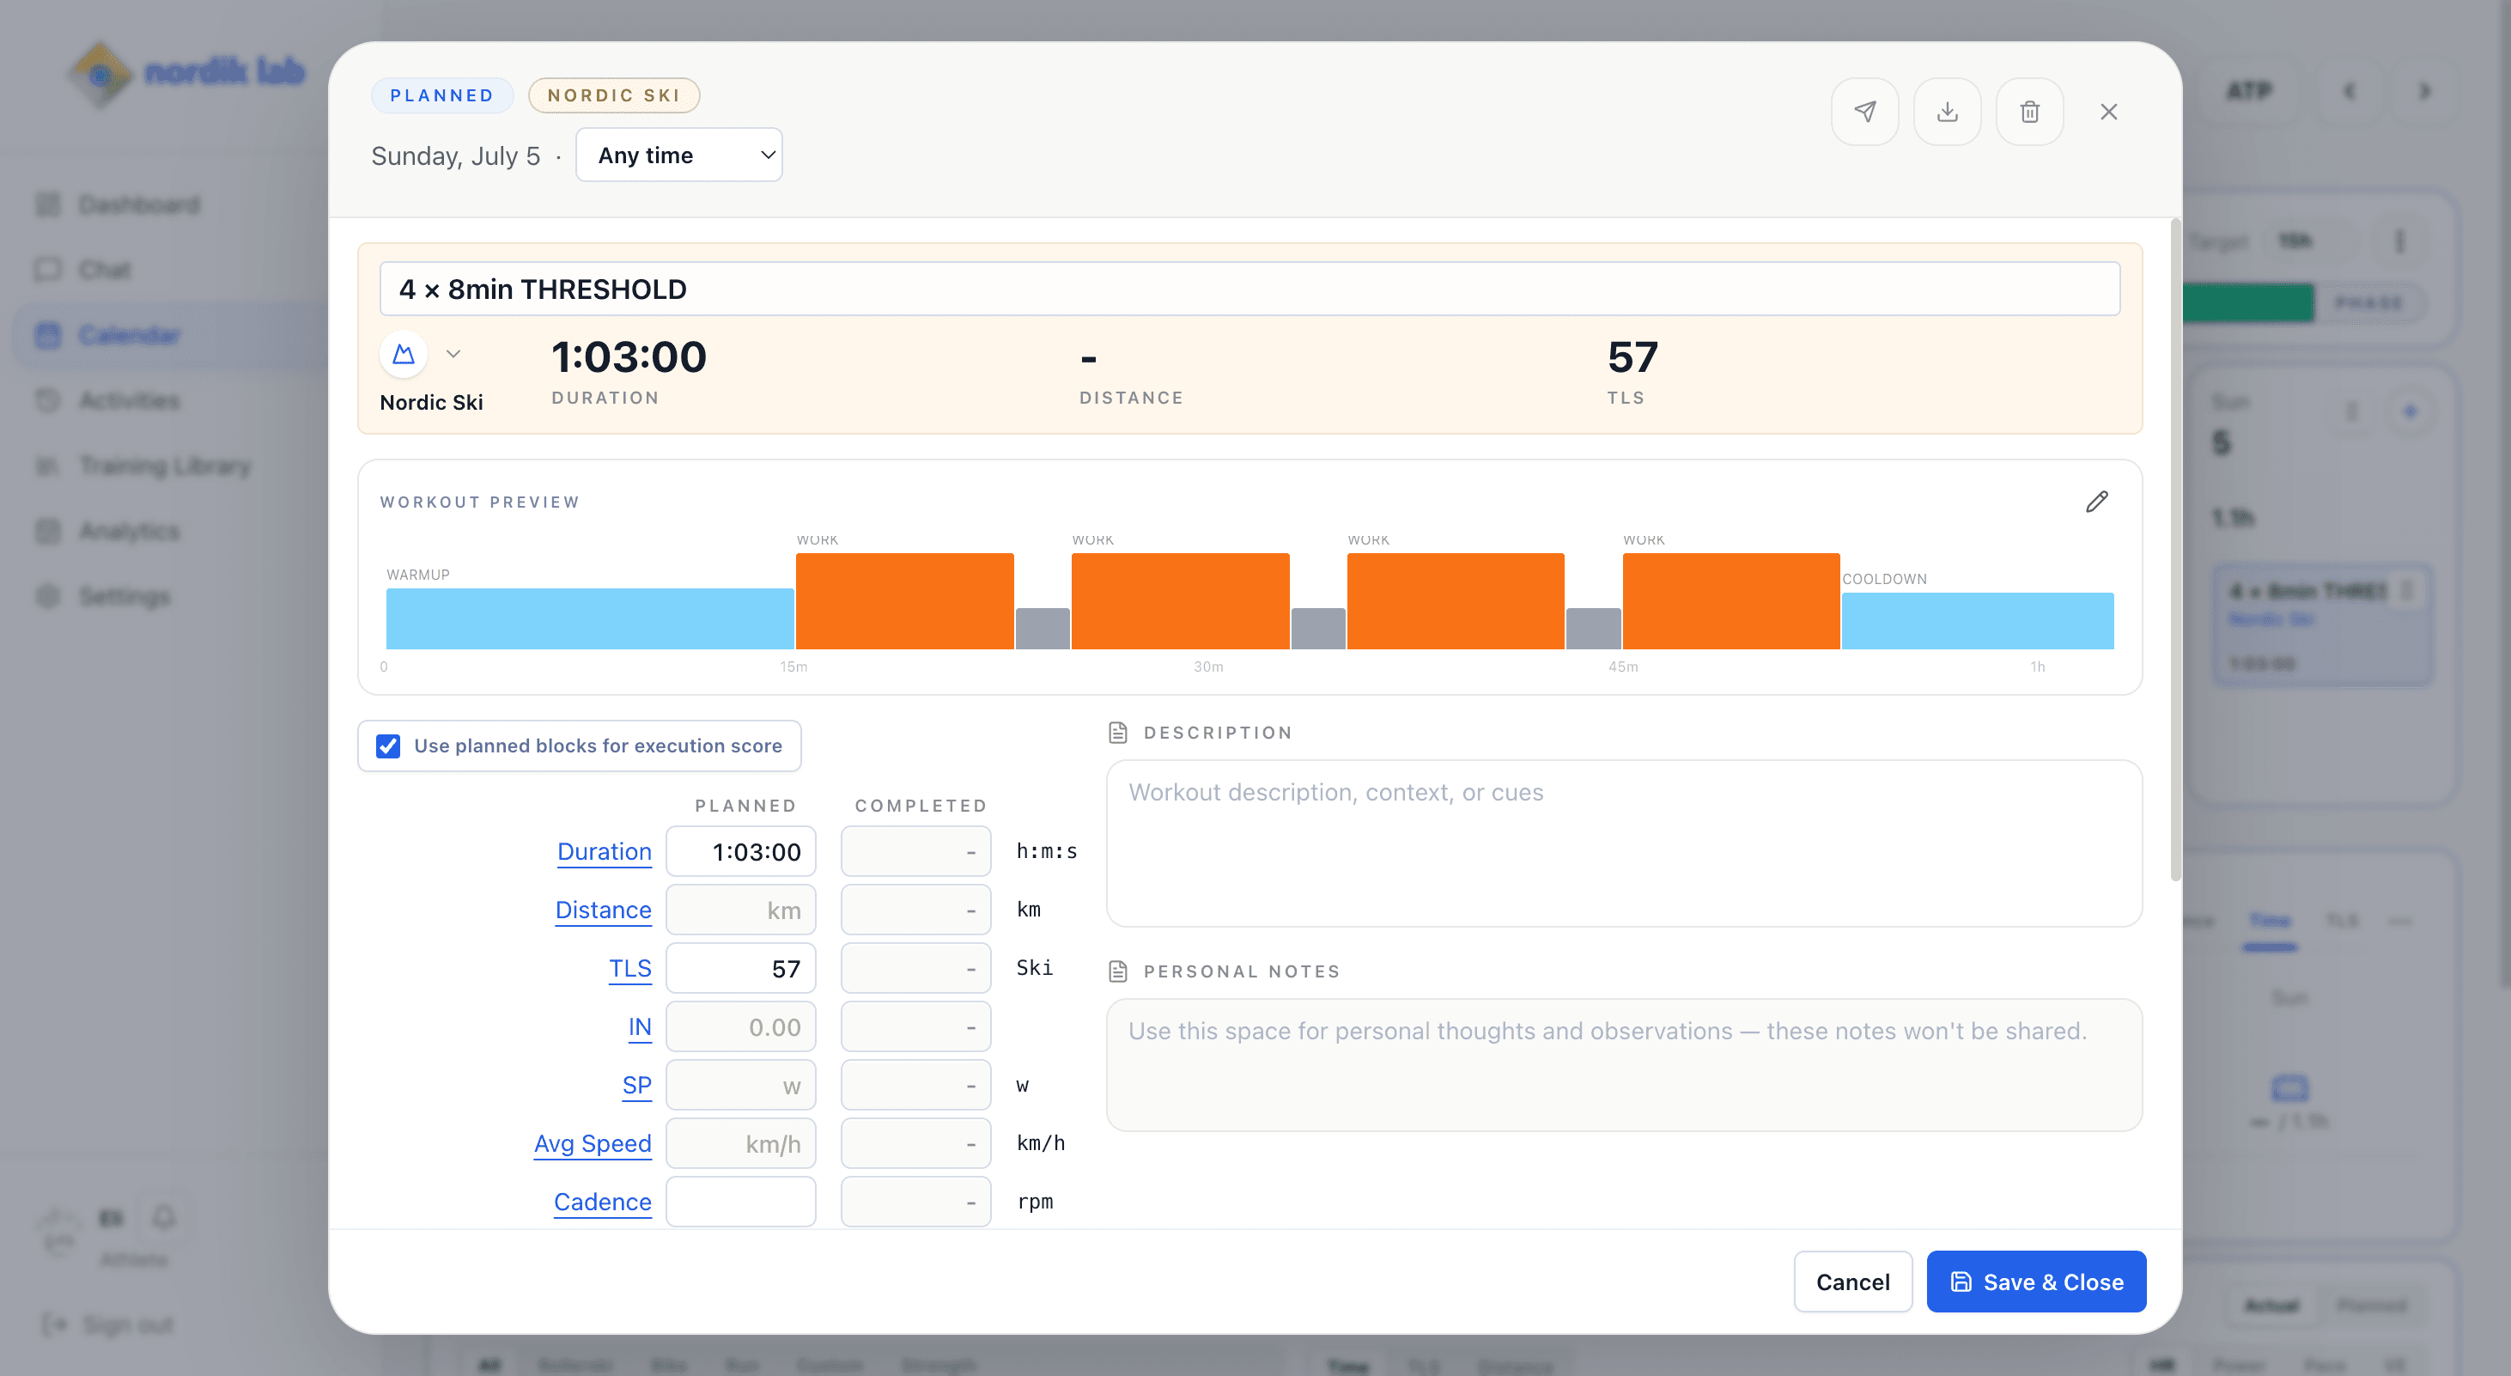Click the planned Distance km field
Image resolution: width=2511 pixels, height=1376 pixels.
pos(741,910)
